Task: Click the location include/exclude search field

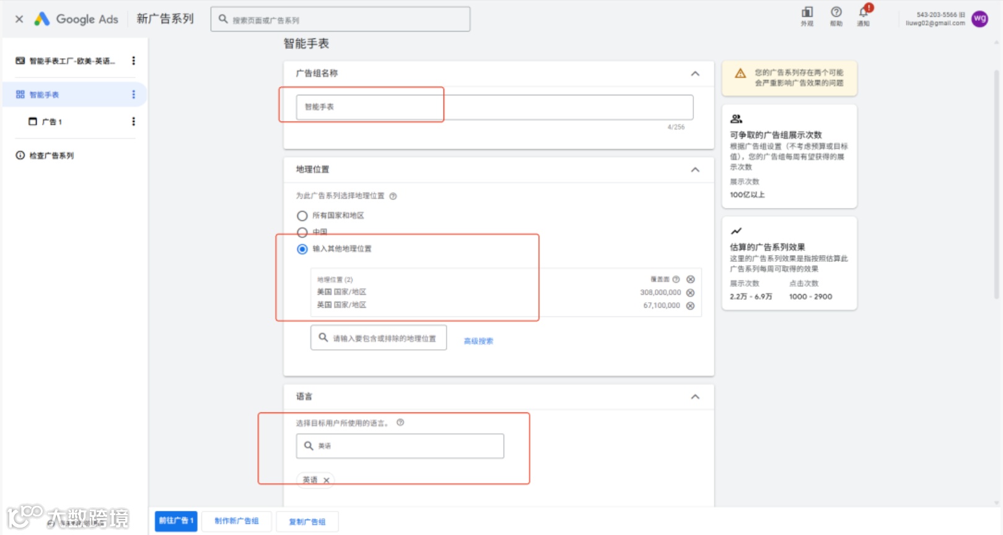Action: pos(379,338)
